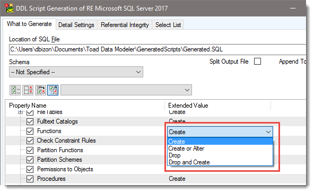Expand the File Tables tree node
This screenshot has height=193, width=314.
20,112
